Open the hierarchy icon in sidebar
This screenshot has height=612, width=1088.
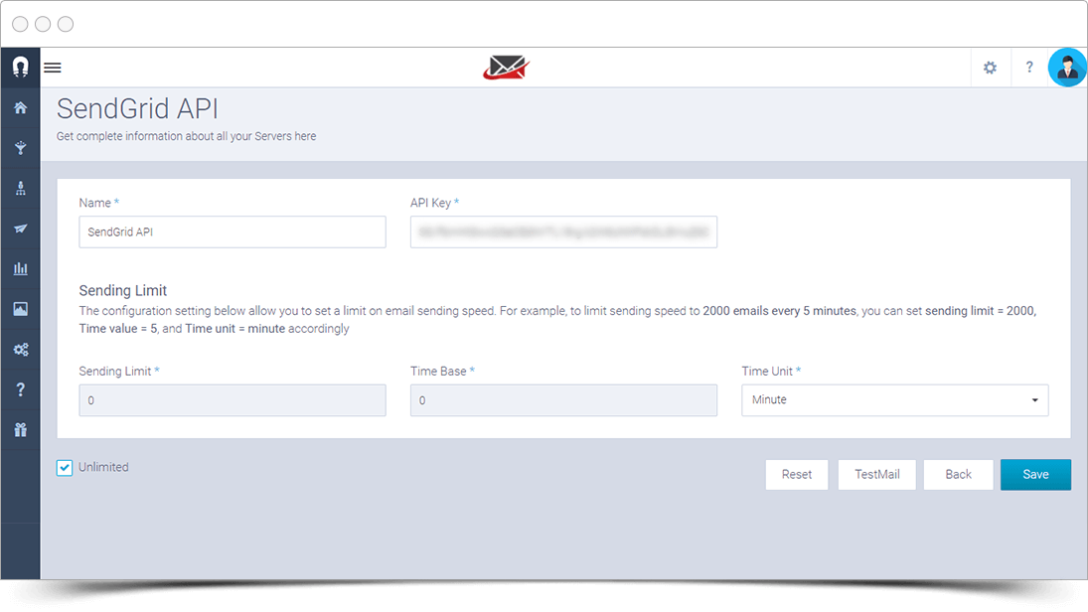pyautogui.click(x=20, y=188)
